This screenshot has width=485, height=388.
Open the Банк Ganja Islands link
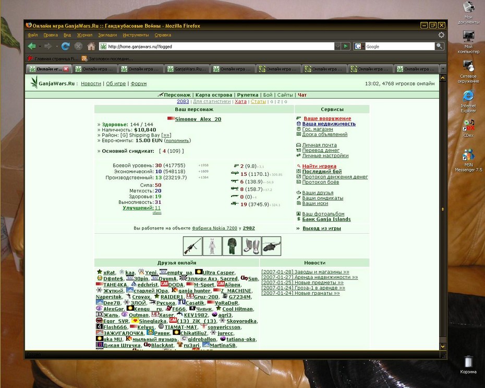tap(326, 219)
